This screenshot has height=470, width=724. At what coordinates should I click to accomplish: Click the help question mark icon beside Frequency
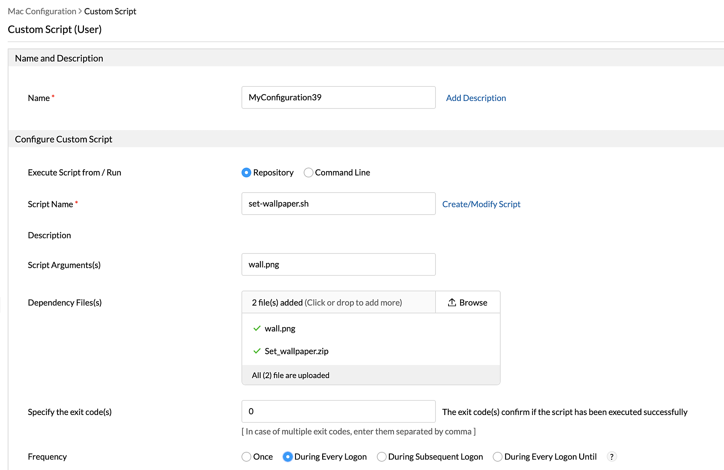(x=611, y=457)
